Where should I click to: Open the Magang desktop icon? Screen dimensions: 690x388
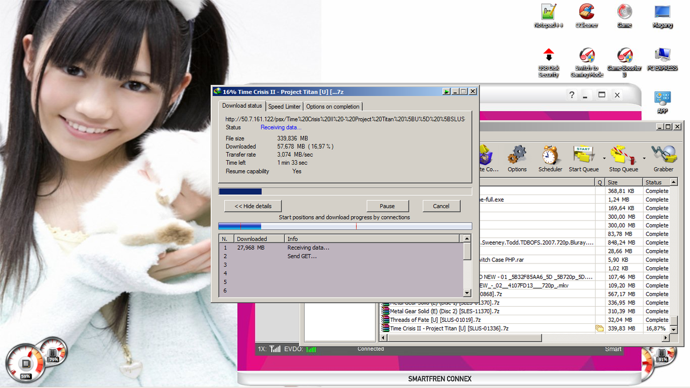coord(663,15)
